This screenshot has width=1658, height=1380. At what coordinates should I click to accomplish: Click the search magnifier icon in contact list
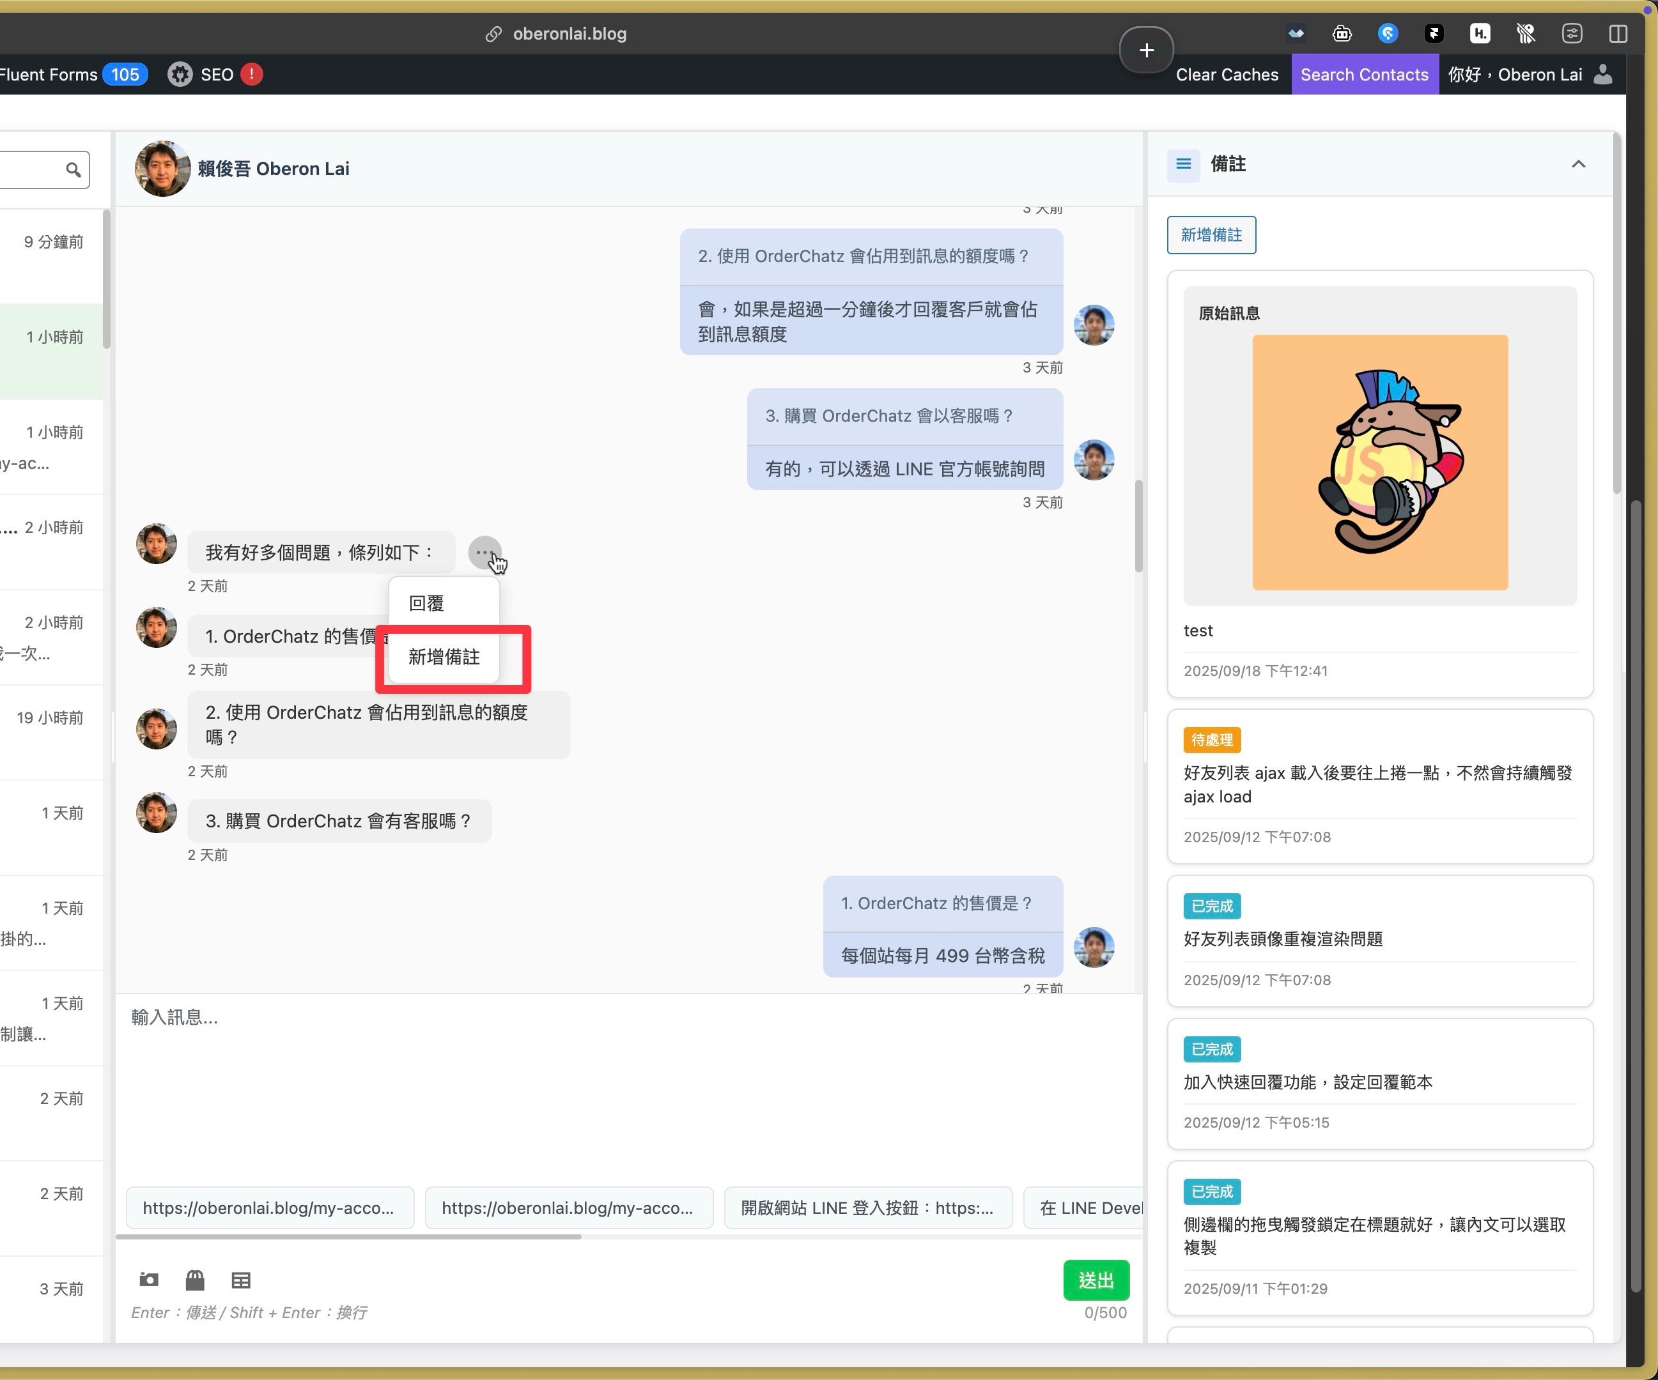74,170
